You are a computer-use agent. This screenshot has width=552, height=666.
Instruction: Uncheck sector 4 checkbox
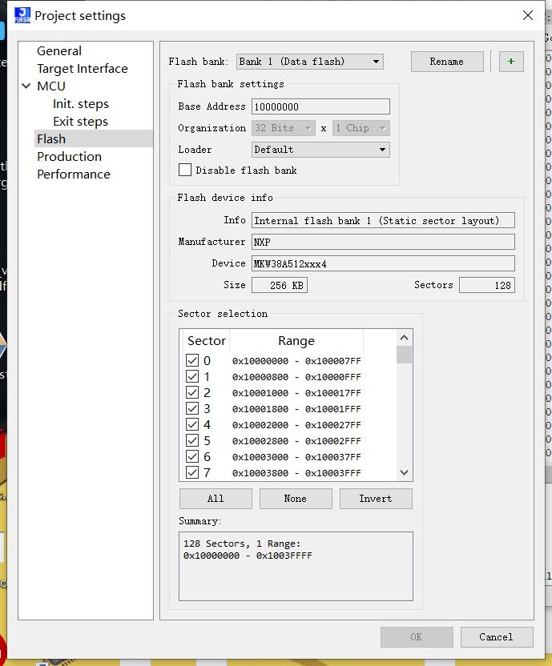[x=192, y=425]
